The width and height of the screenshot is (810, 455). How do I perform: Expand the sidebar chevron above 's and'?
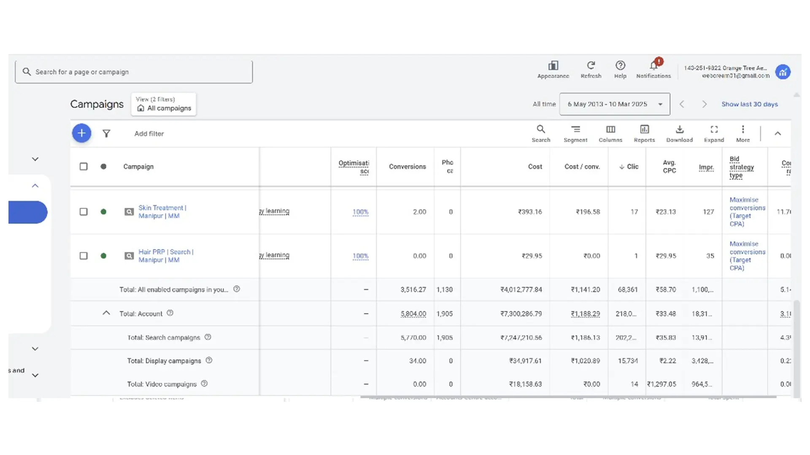point(35,349)
